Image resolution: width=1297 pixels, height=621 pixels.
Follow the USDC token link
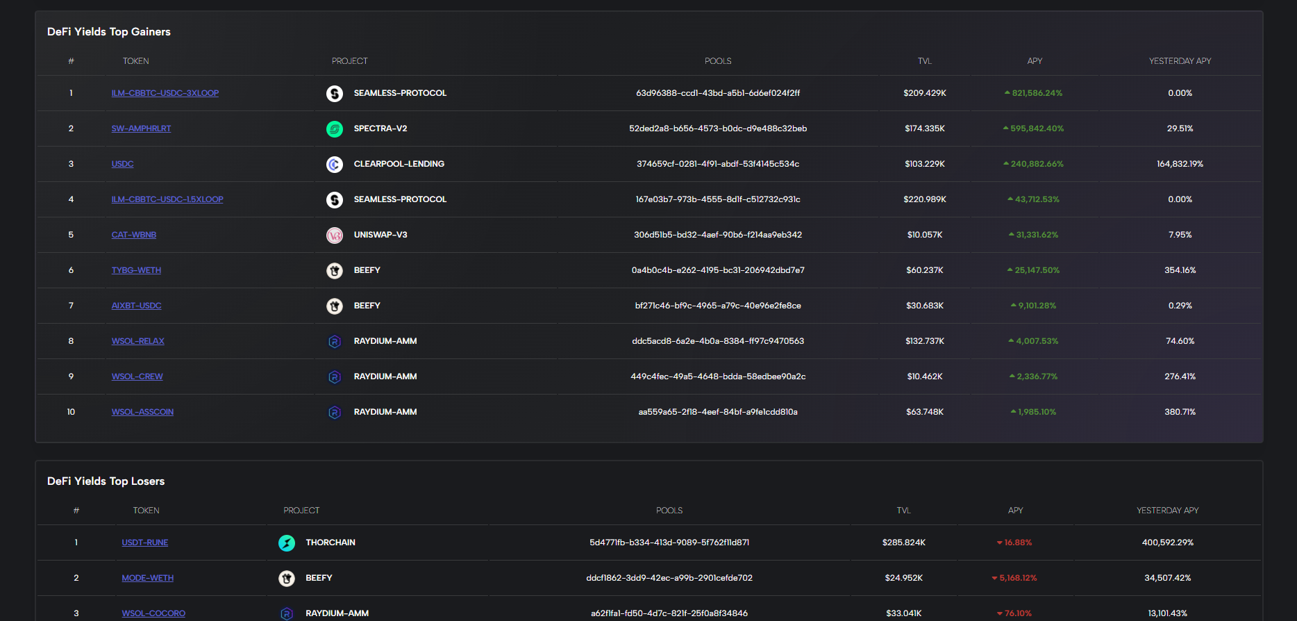(123, 164)
